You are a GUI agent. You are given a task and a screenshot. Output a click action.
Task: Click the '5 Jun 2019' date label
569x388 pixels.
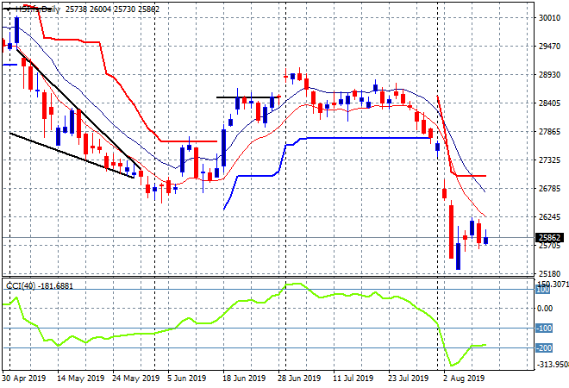point(186,379)
